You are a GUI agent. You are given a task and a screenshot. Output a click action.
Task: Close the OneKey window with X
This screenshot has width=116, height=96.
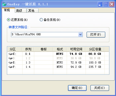pyautogui.click(x=112, y=4)
